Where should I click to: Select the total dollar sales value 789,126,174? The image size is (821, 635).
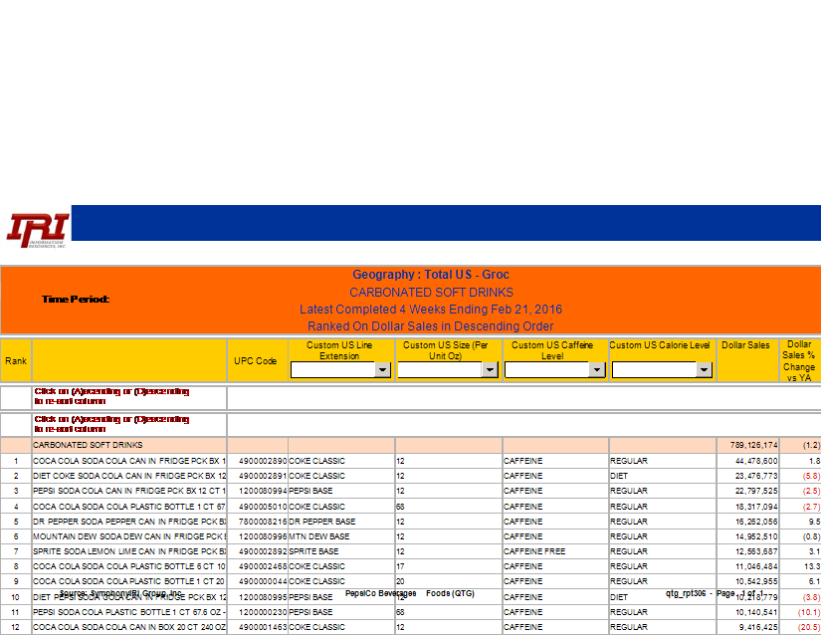754,445
